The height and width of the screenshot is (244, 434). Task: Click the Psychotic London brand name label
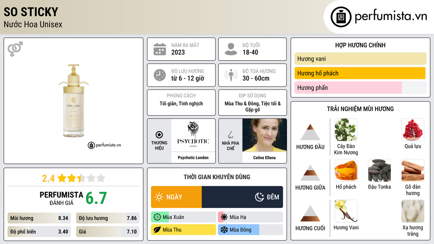tap(193, 158)
